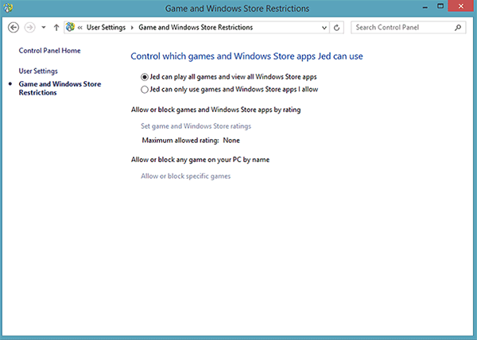Click the Forward navigation arrow button

coord(30,27)
